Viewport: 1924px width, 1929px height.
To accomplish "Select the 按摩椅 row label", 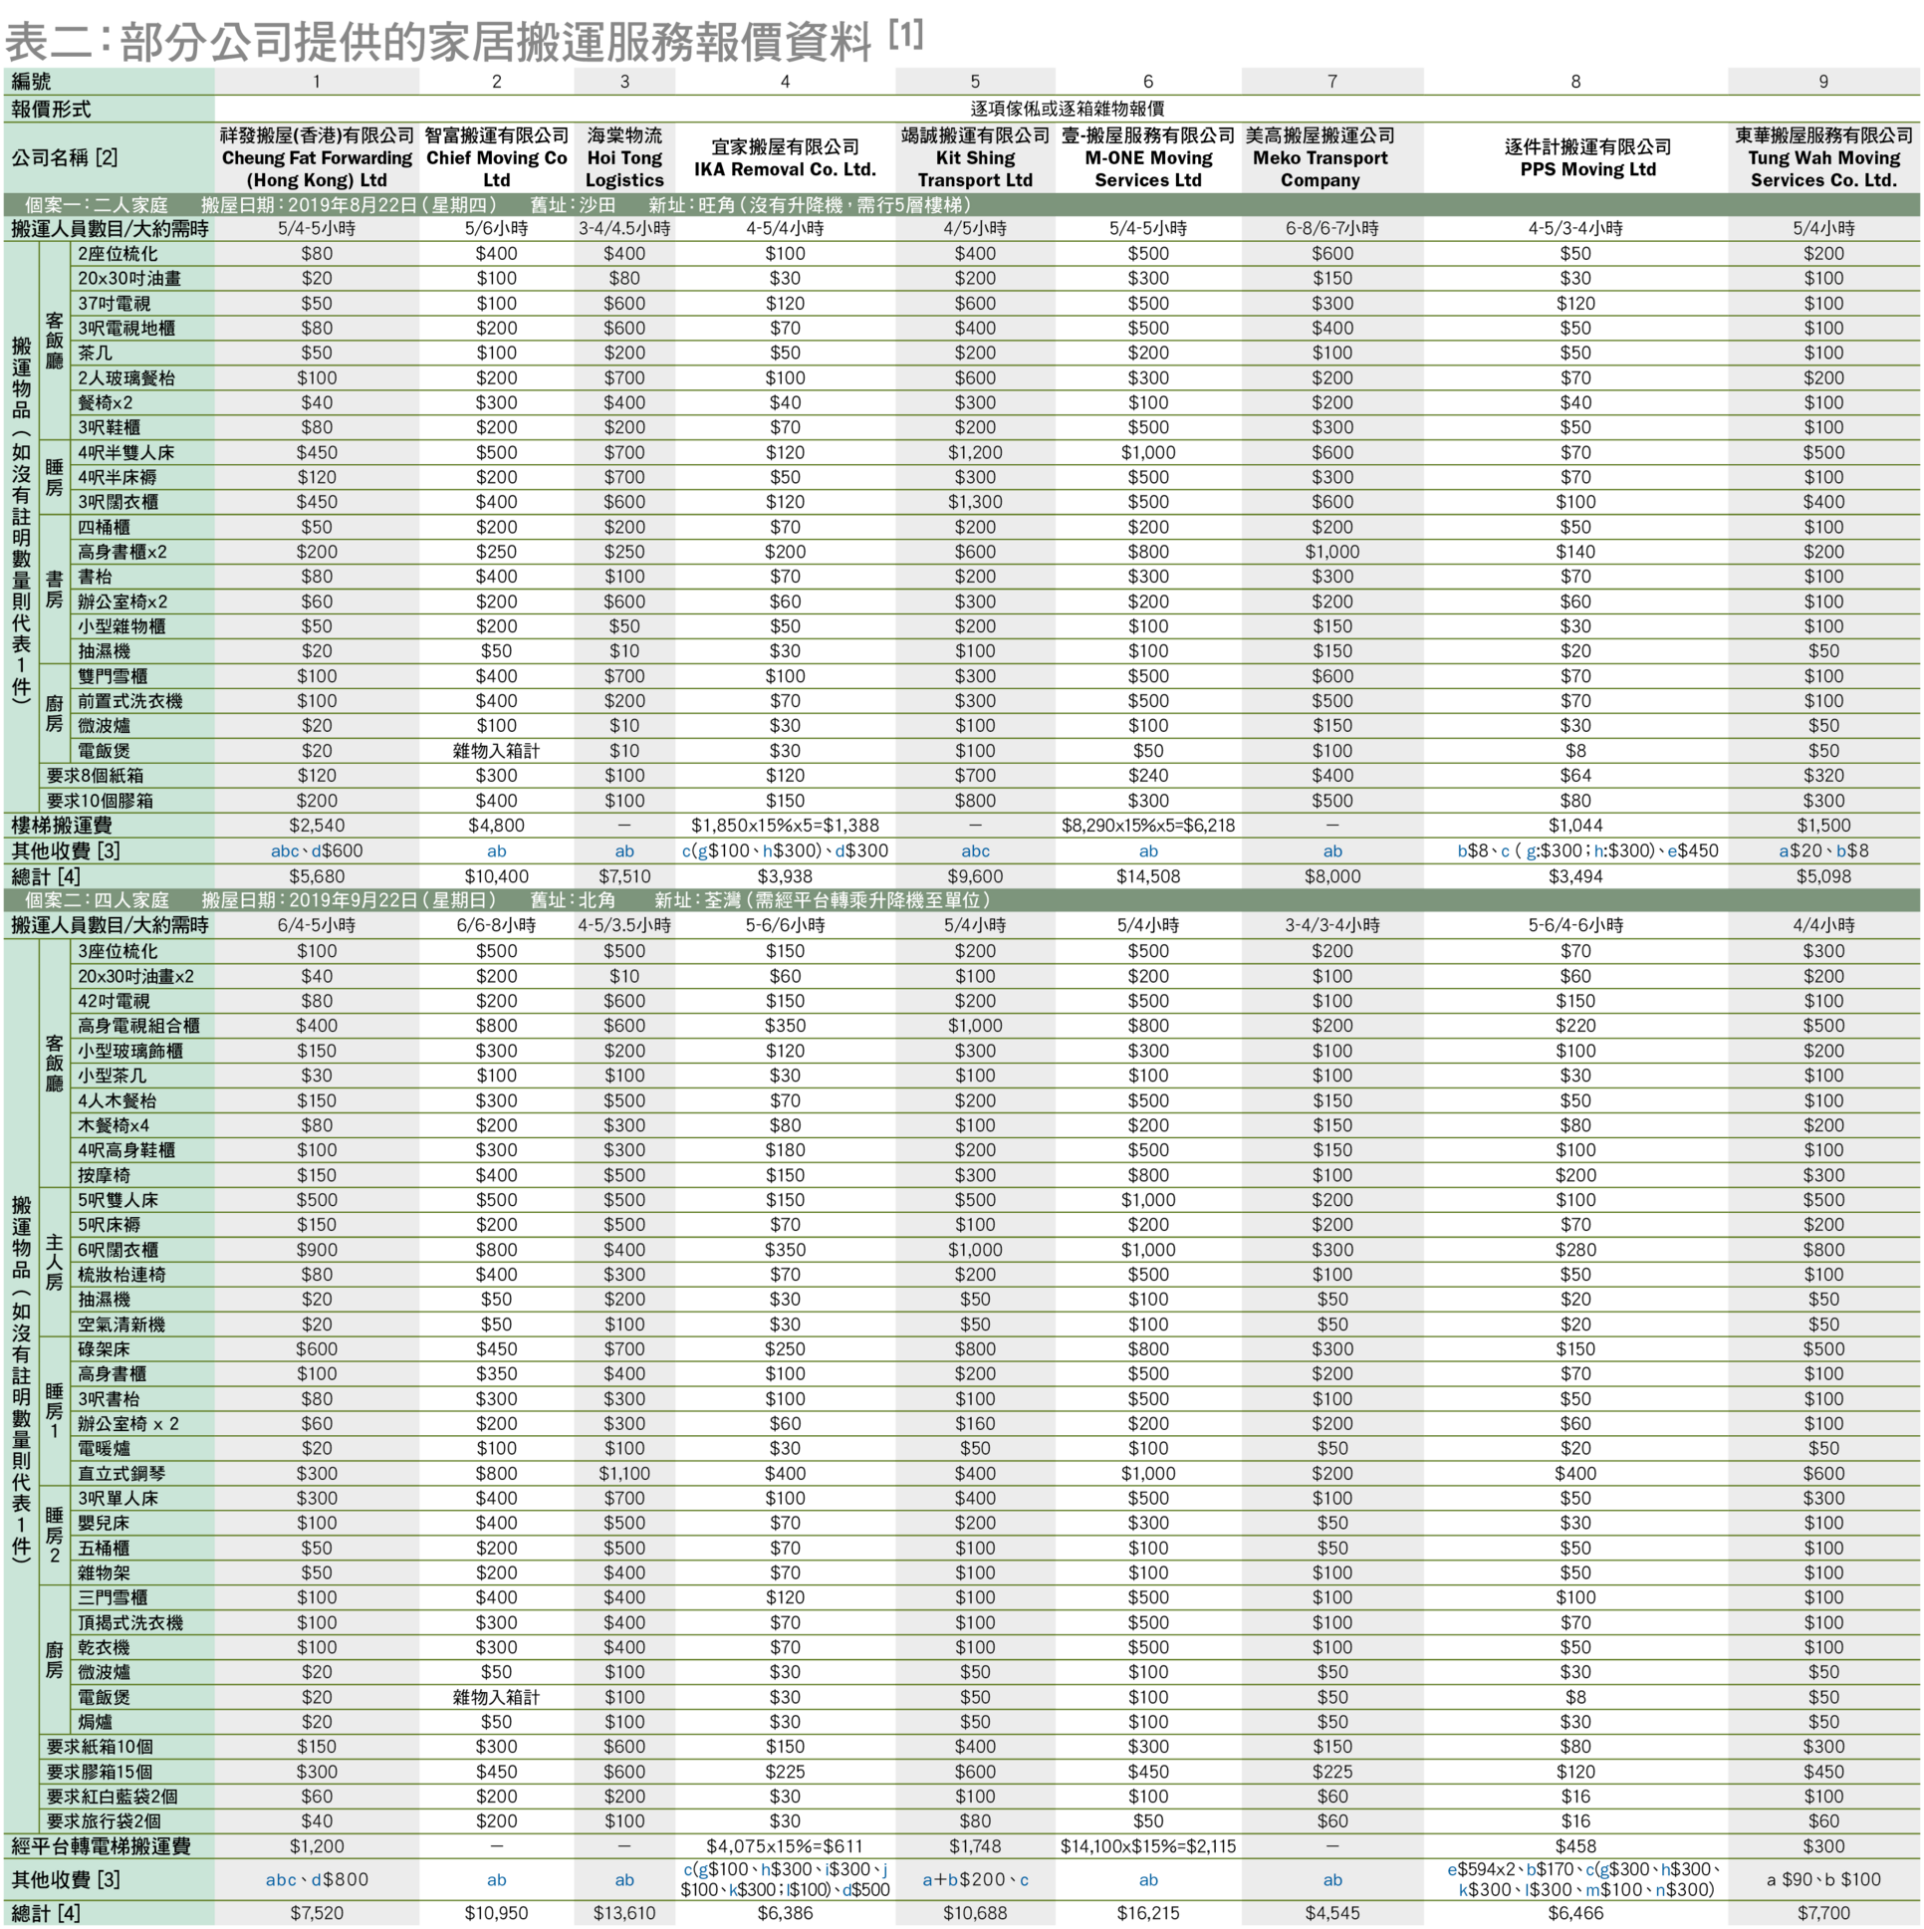I will click(x=104, y=1175).
